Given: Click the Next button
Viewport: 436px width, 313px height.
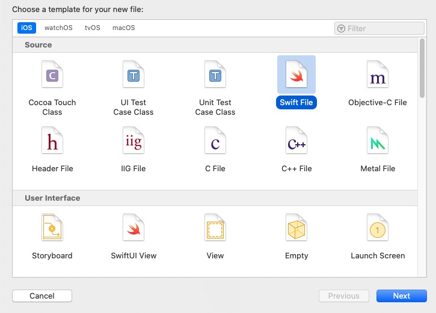Looking at the screenshot, I should pos(402,296).
